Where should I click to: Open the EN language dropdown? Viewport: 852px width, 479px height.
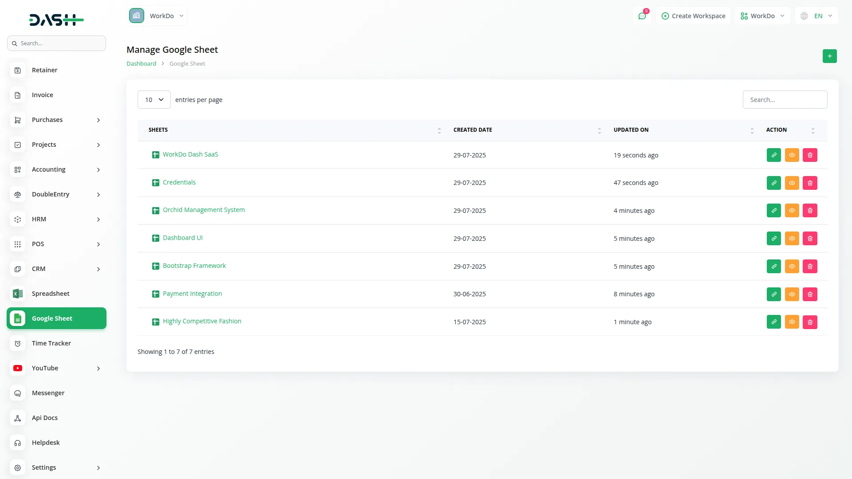(x=816, y=16)
